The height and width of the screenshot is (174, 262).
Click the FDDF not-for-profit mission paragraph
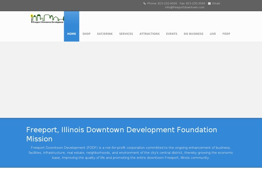coord(131,153)
